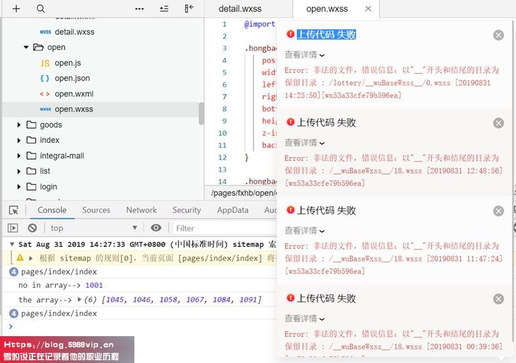516x363 pixels.
Task: Open the top context dropdown
Action: [94, 228]
